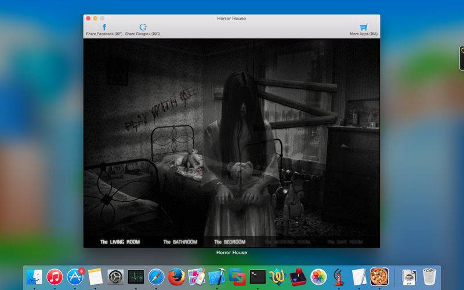Open the red joystick app icon
Screen dimensions: 464x290
pyautogui.click(x=298, y=277)
